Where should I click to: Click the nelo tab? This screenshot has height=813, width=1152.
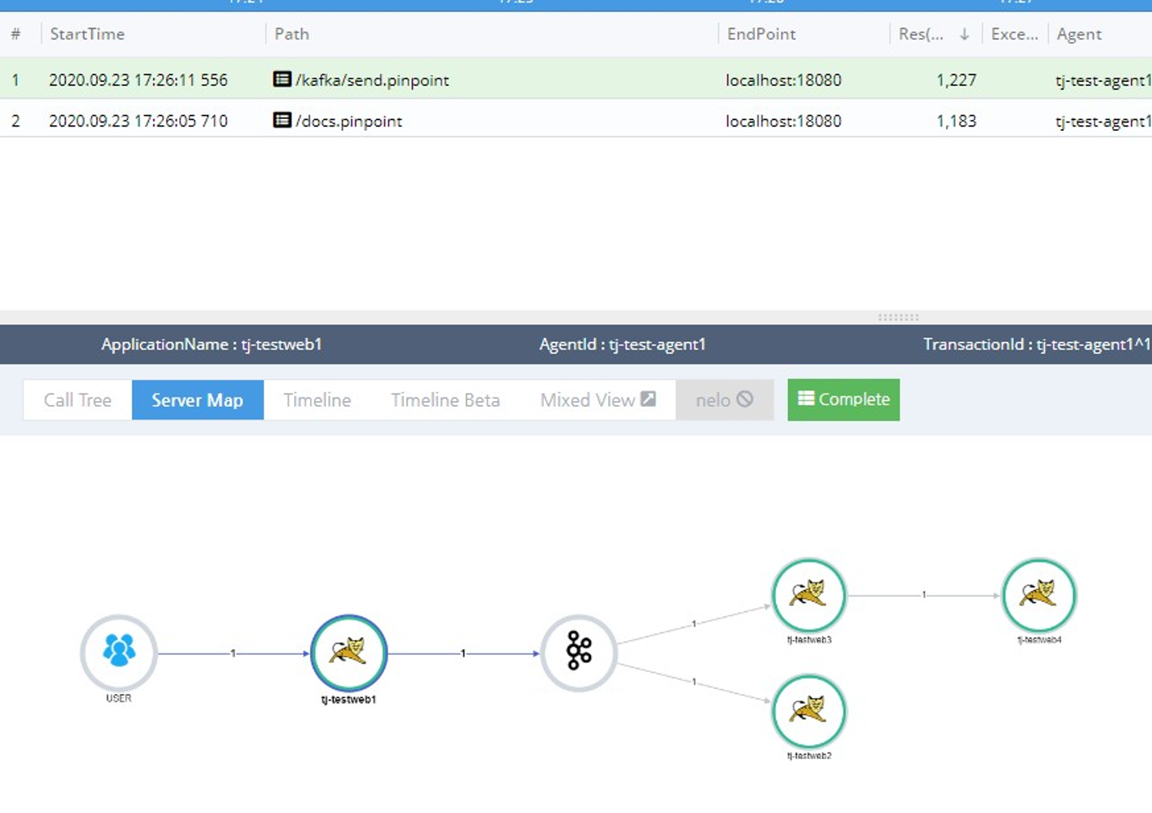click(x=725, y=400)
